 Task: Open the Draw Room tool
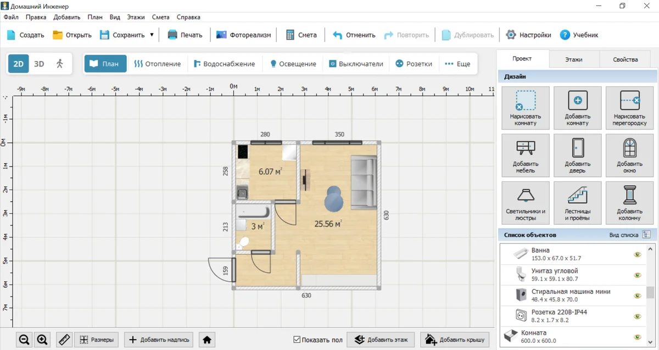tap(525, 108)
